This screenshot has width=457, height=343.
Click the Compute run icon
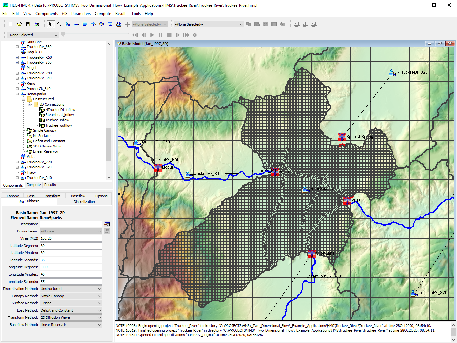[248, 24]
